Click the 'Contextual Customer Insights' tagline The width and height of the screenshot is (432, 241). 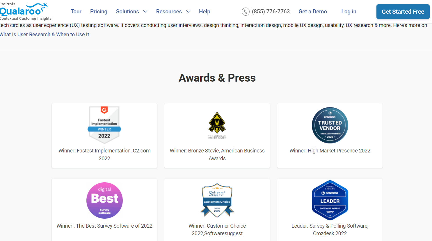pos(26,19)
